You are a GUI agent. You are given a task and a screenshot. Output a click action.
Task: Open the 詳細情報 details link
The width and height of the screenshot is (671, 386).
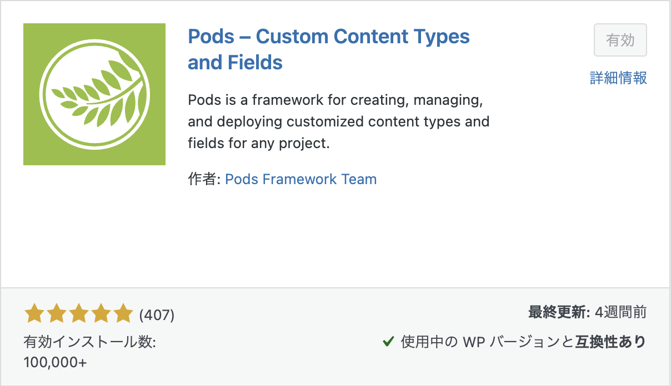tap(618, 79)
